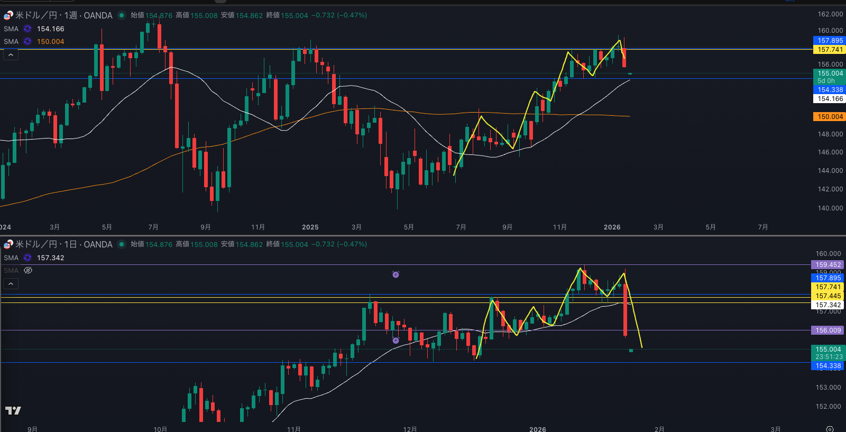This screenshot has height=432, width=846.
Task: Click the lower purple alarm marker near 12月
Action: pos(396,341)
